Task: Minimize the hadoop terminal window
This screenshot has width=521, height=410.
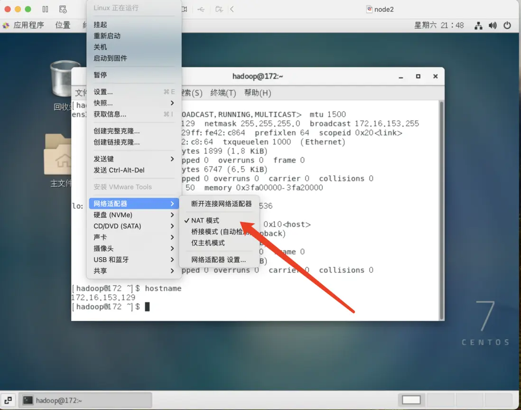Action: tap(401, 77)
